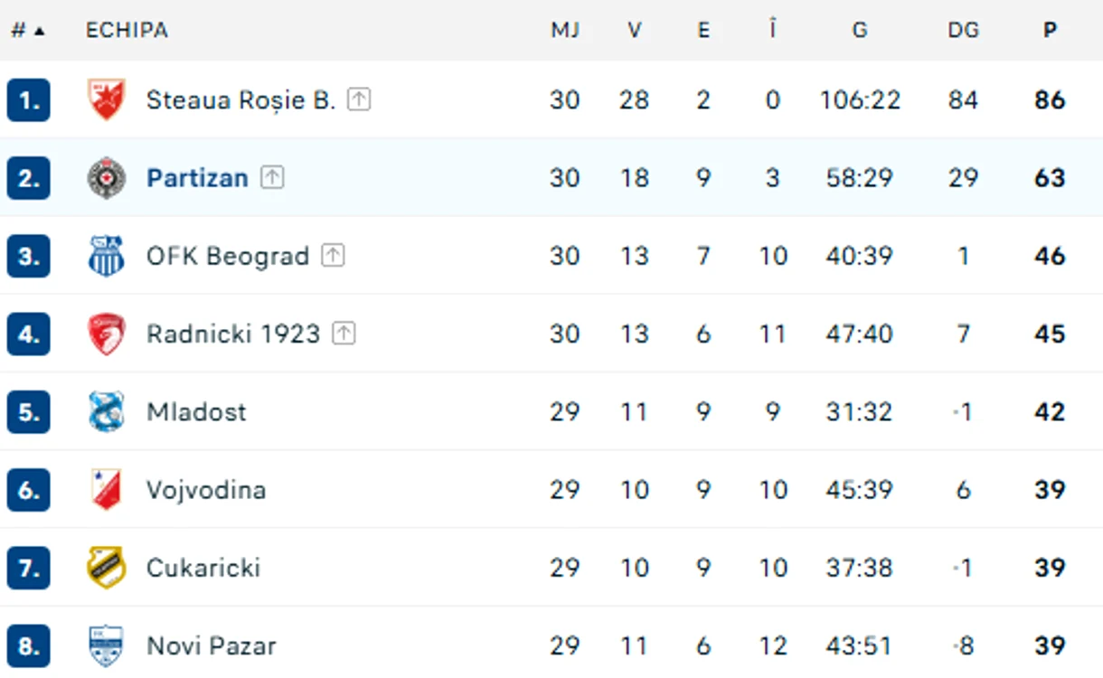Click the Mladost club crest
1103x678 pixels.
(x=106, y=411)
